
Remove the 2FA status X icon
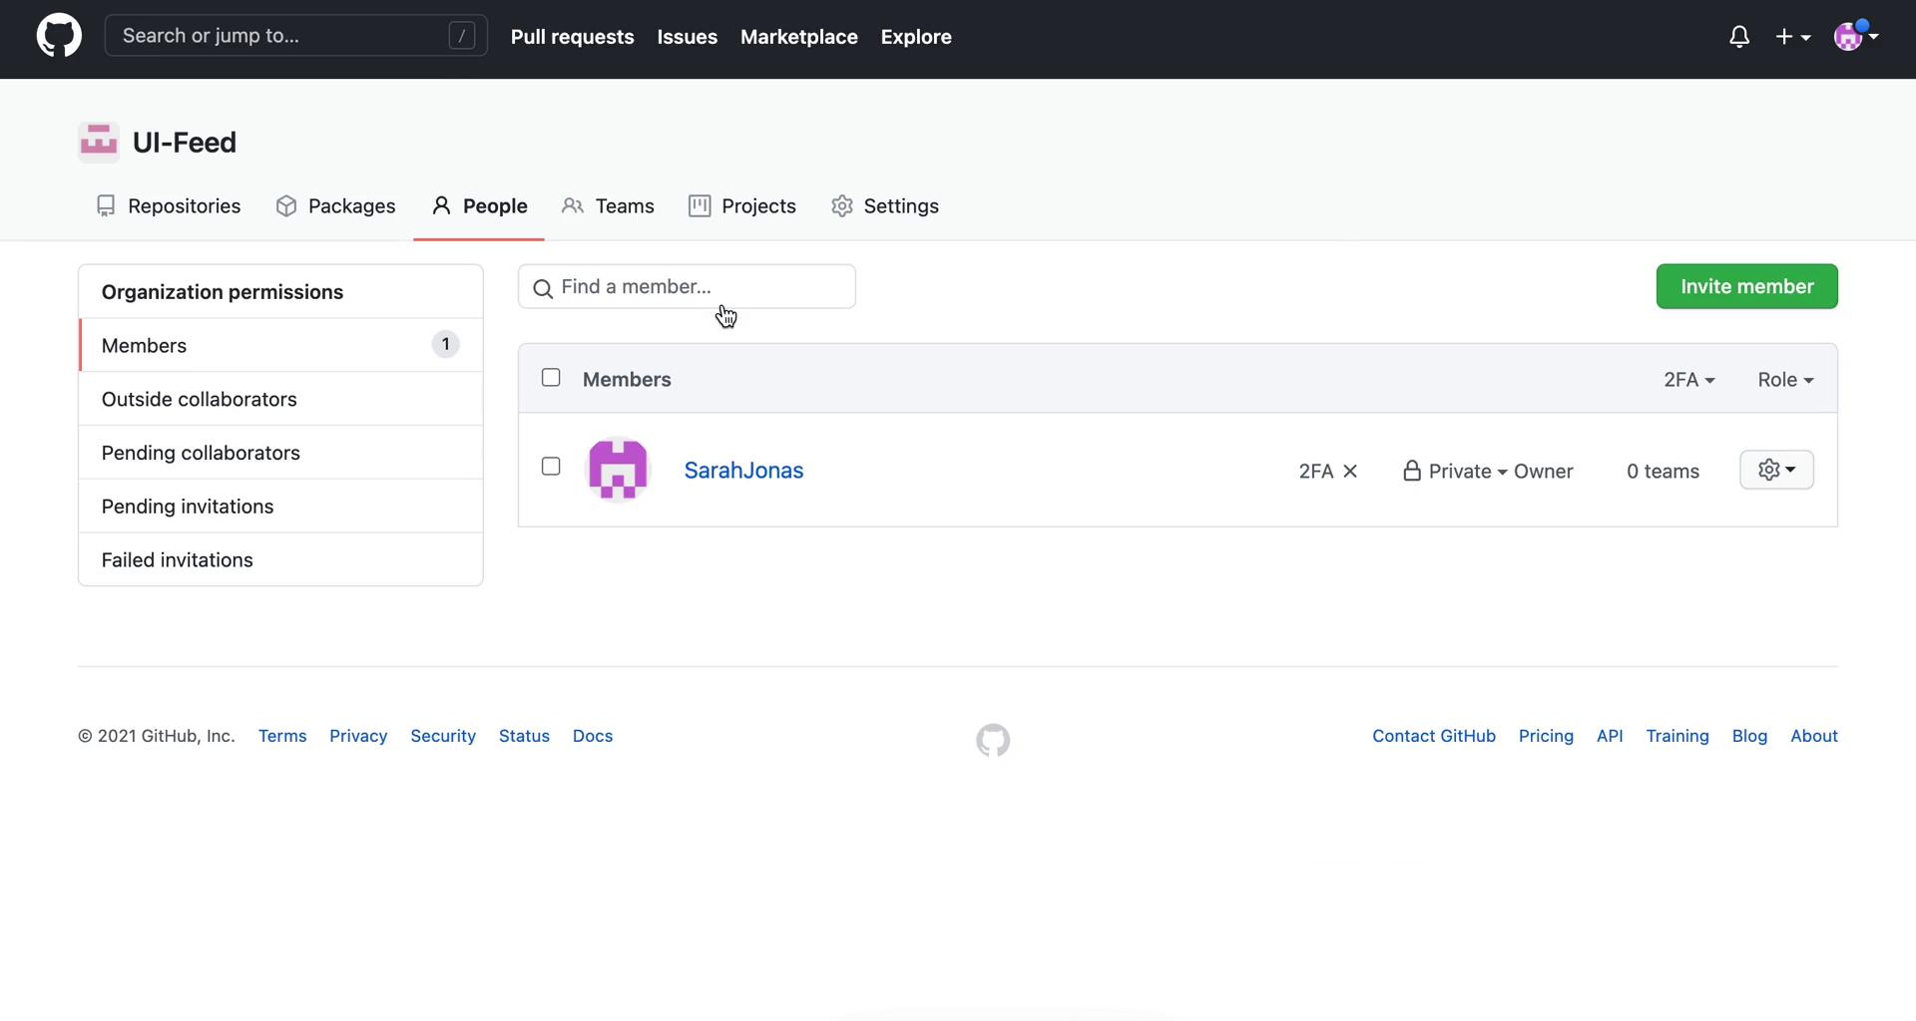[x=1350, y=472]
